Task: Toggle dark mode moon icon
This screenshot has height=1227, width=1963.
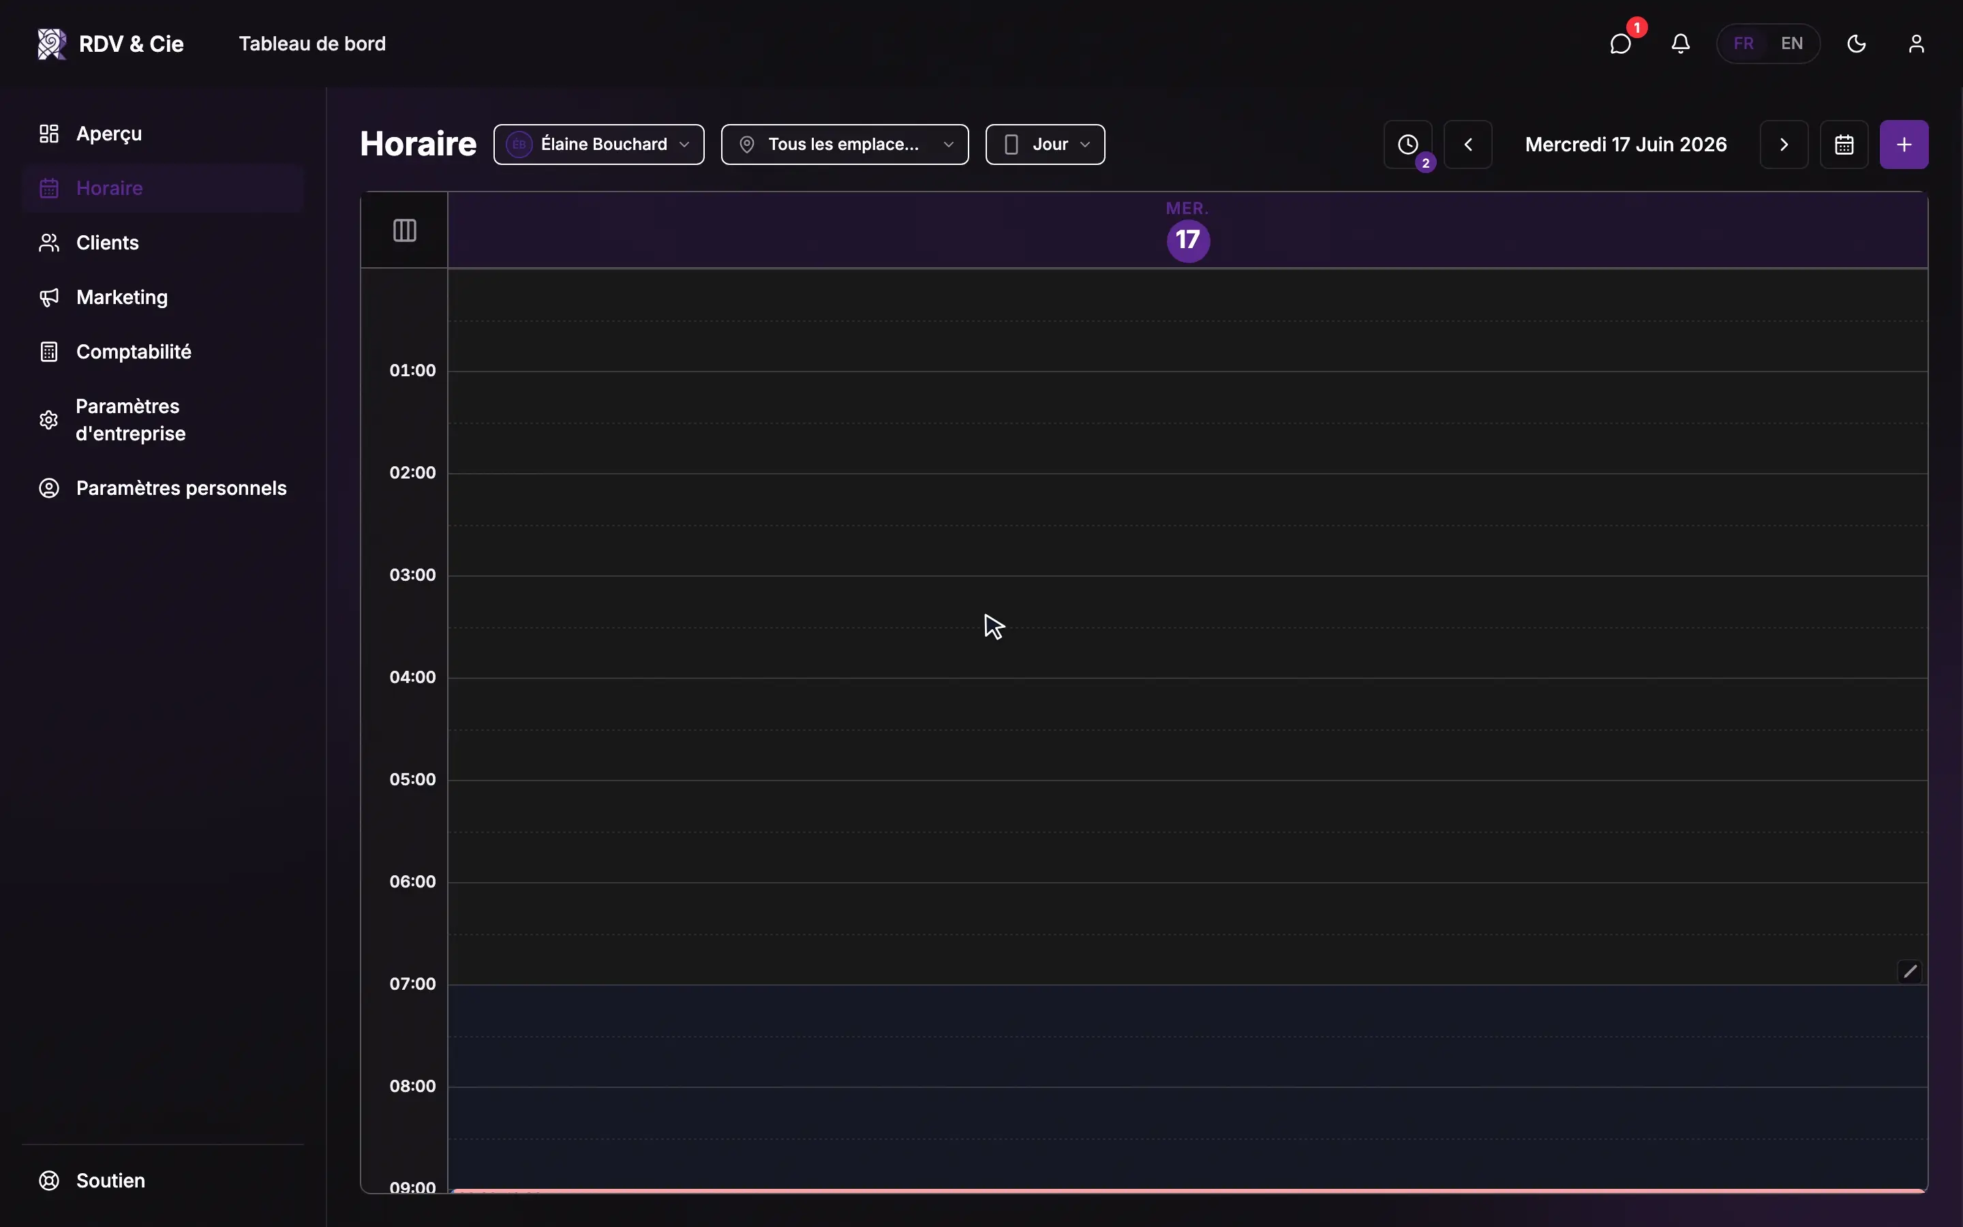Action: (x=1857, y=44)
